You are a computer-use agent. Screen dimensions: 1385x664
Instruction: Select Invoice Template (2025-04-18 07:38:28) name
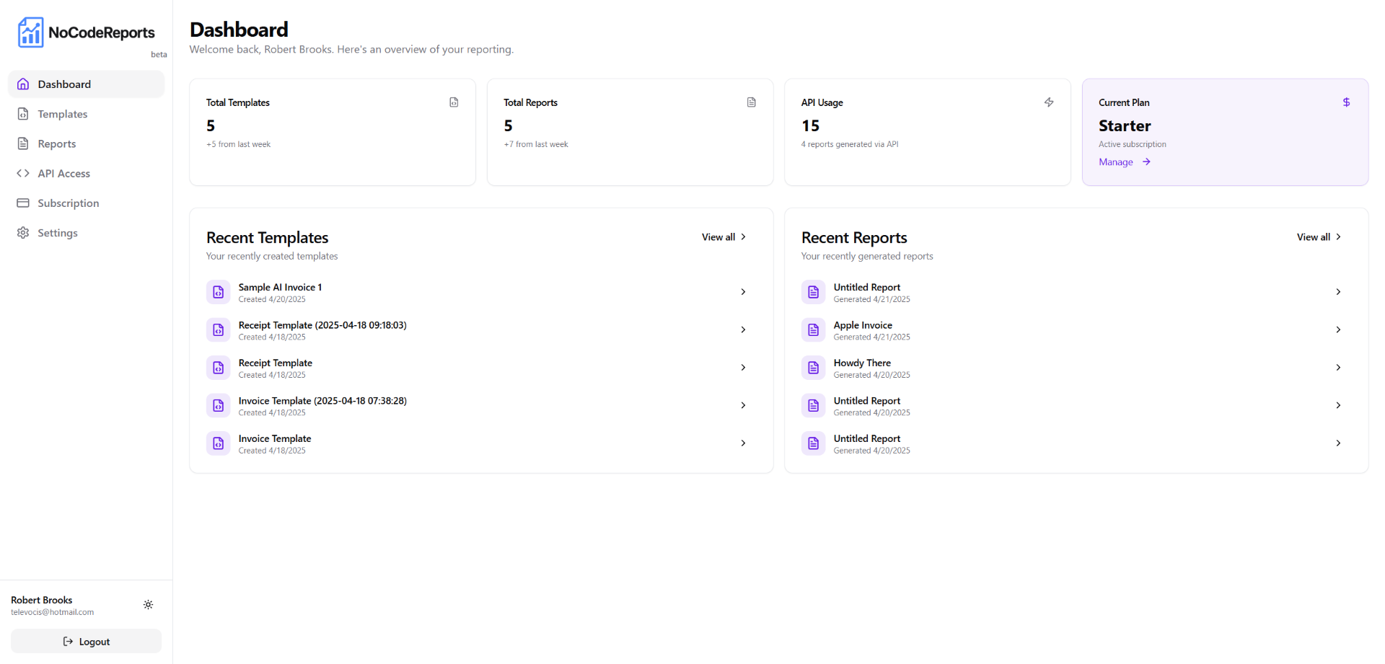click(x=322, y=401)
